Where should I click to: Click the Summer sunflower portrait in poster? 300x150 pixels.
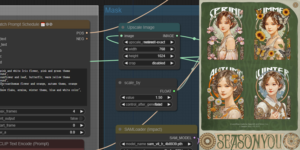point(272,35)
